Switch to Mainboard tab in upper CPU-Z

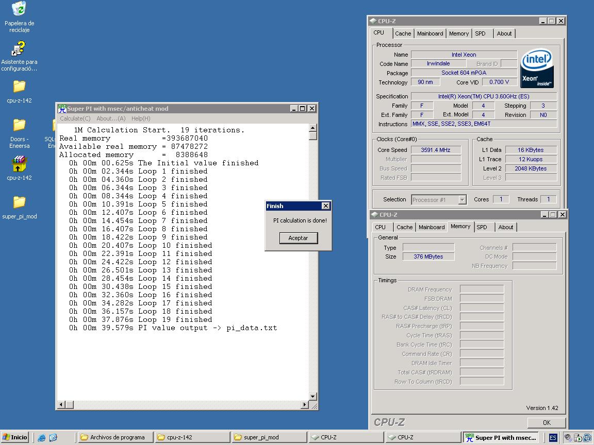coord(430,33)
